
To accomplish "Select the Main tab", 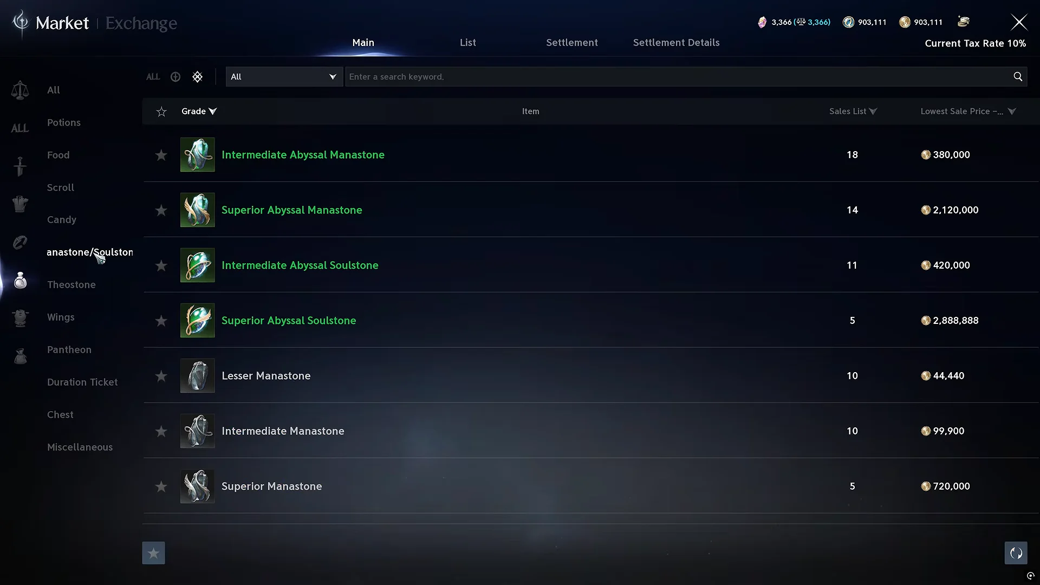I will pyautogui.click(x=363, y=42).
